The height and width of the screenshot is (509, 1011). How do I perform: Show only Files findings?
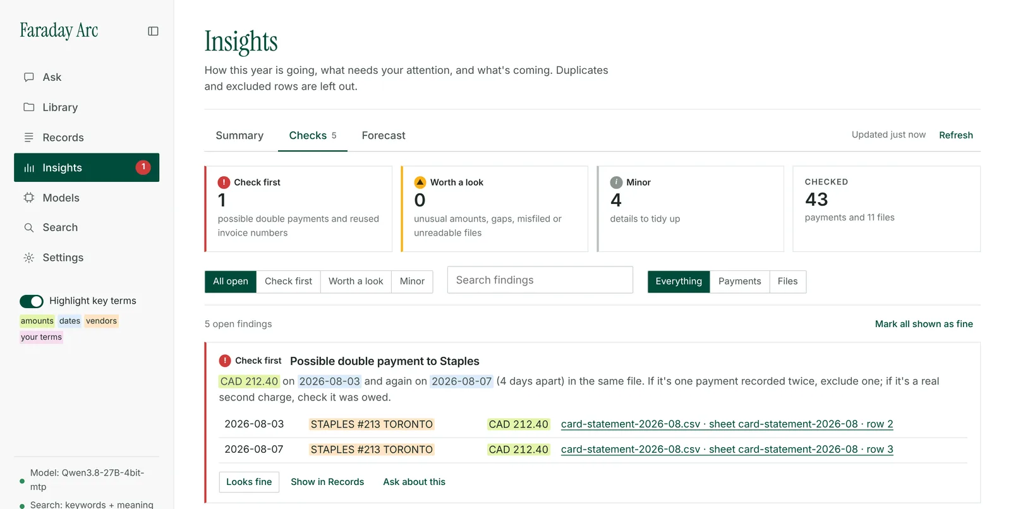(x=787, y=282)
